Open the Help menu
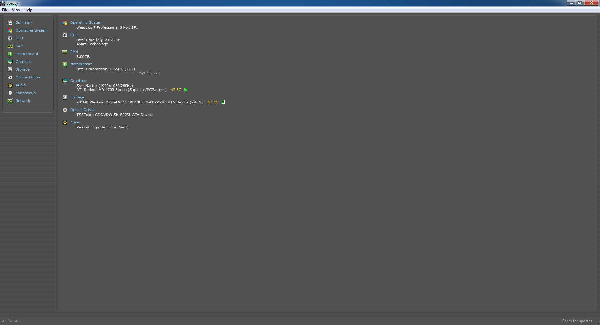Image resolution: width=600 pixels, height=325 pixels. pyautogui.click(x=28, y=10)
